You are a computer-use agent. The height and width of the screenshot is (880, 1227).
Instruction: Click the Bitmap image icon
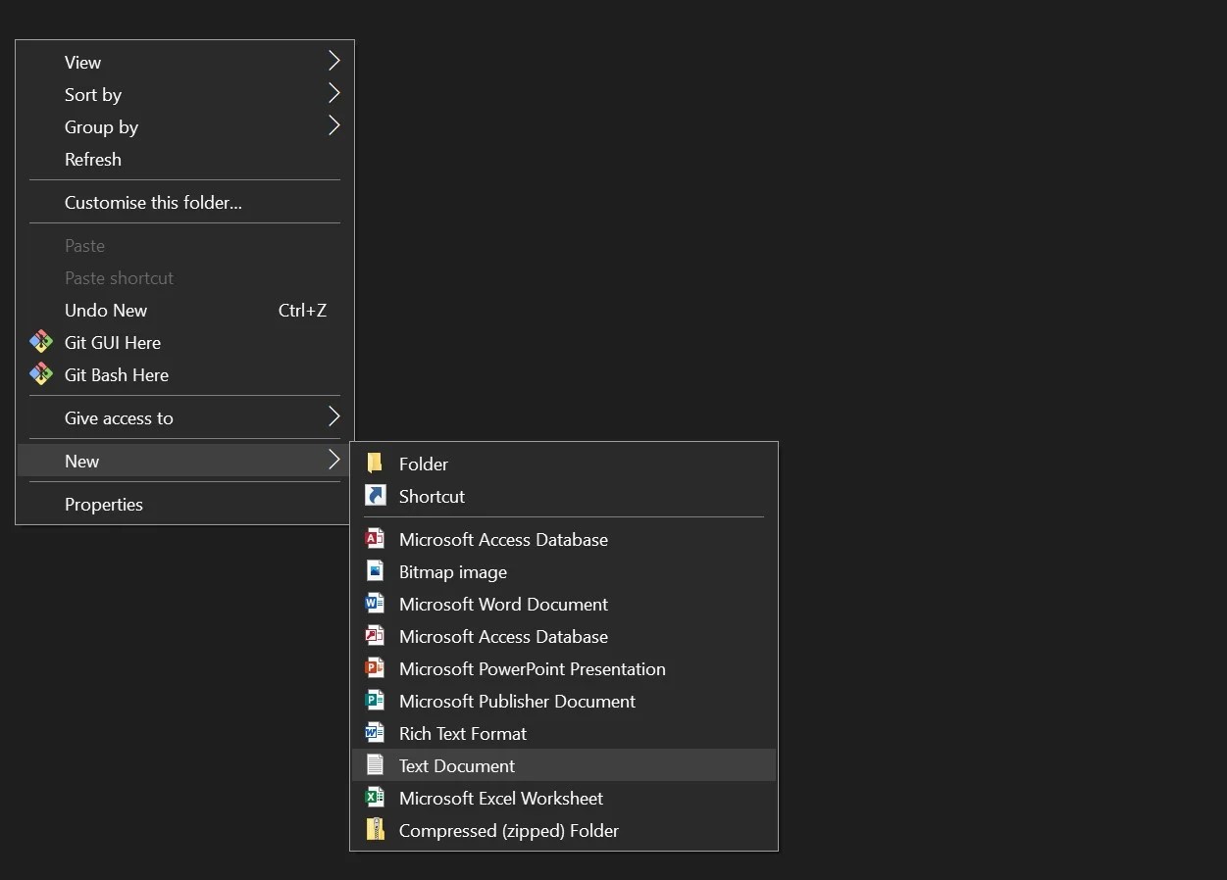tap(375, 571)
